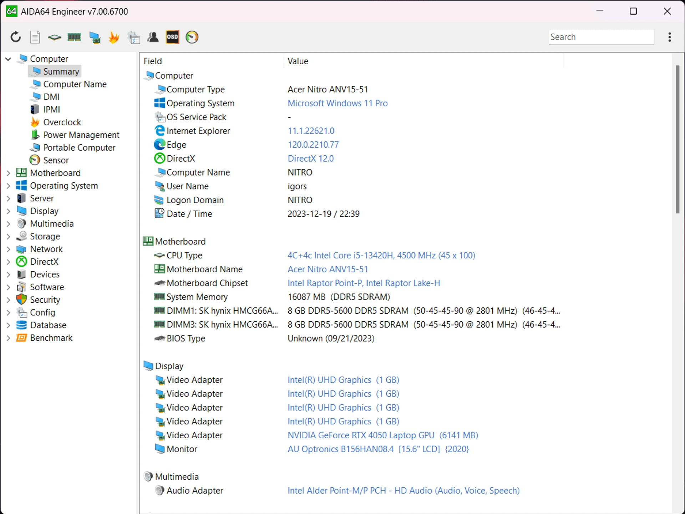Screen dimensions: 685x514
Task: Open the OSD panel icon
Action: [x=172, y=37]
